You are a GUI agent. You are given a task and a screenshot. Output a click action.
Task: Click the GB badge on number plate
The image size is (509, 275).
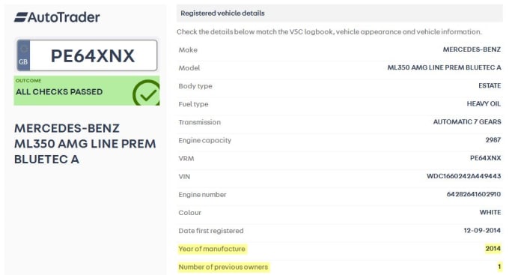click(x=23, y=55)
